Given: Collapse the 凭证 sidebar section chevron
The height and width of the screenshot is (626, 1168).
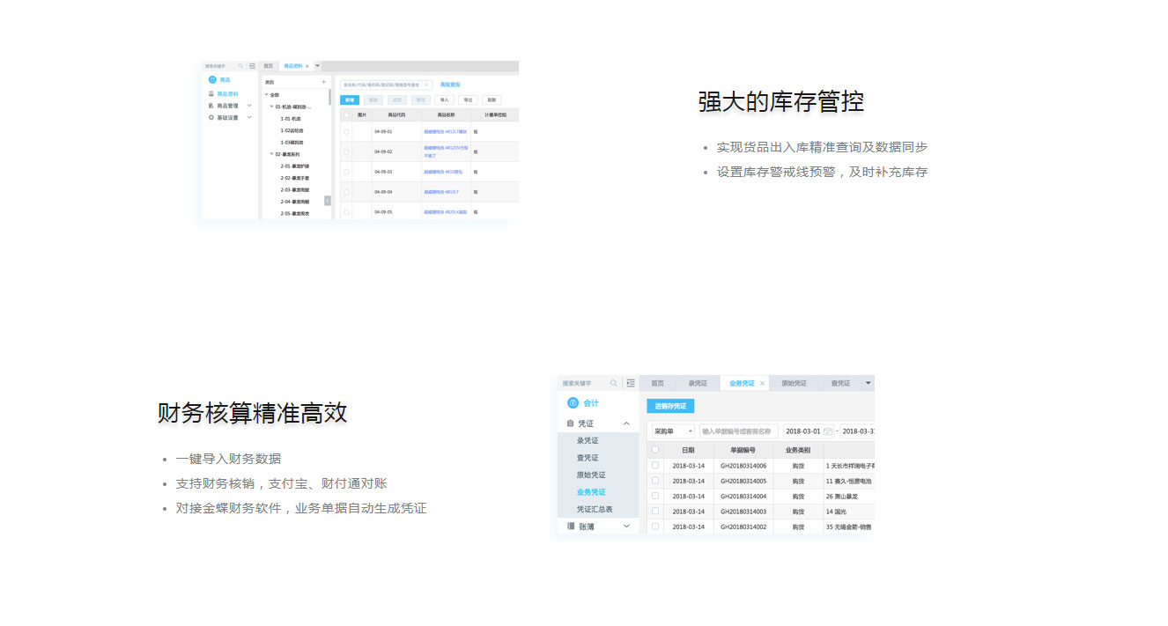Looking at the screenshot, I should pyautogui.click(x=626, y=423).
